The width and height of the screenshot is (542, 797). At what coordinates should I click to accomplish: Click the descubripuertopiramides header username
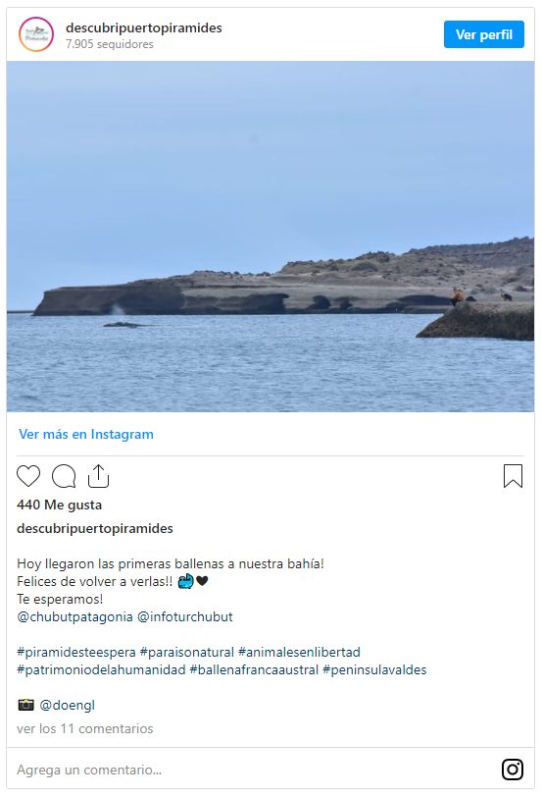point(144,27)
